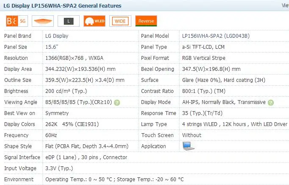The image size is (289, 185).
Task: Click the Input Voltage label
Action: (20, 168)
